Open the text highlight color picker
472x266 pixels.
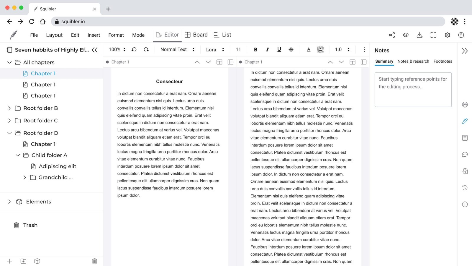320,49
